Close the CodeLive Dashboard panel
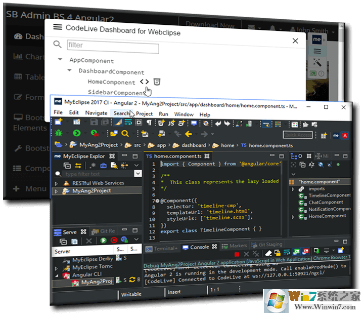 point(295,41)
